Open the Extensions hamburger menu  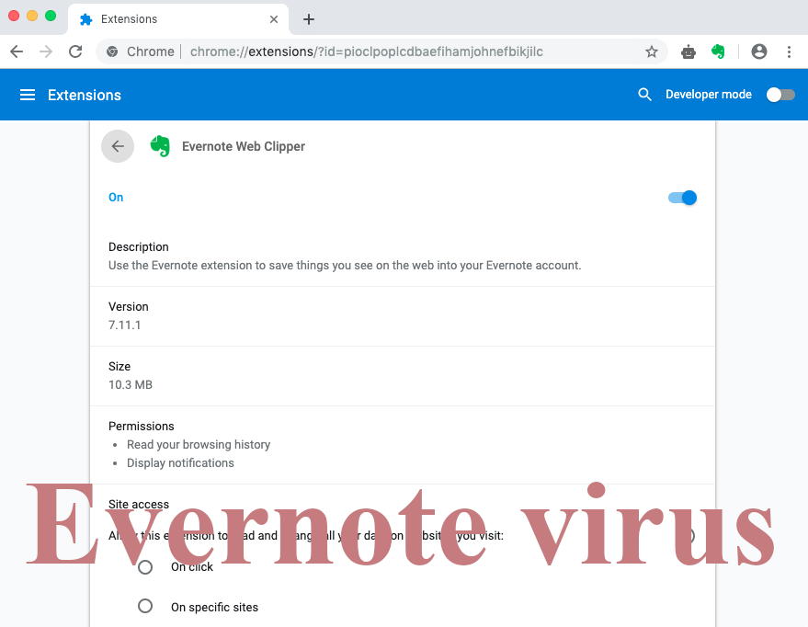pos(28,95)
